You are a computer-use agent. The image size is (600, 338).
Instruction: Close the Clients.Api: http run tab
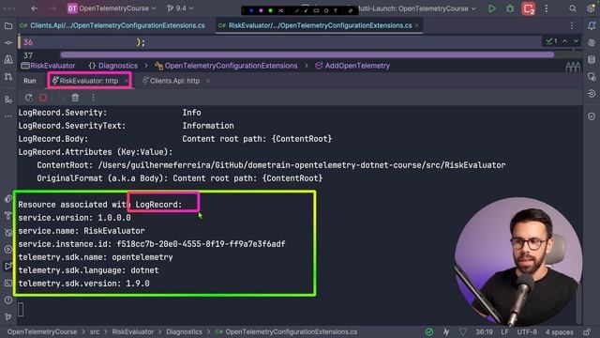point(208,81)
